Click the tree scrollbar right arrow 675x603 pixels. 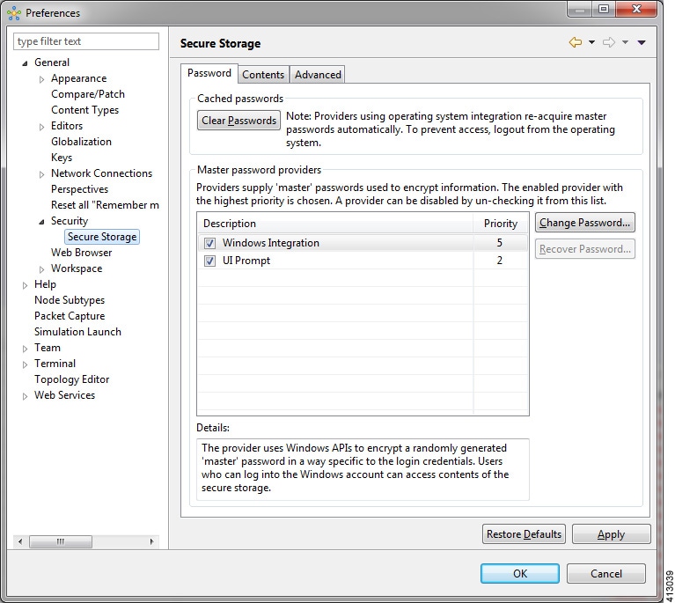coord(151,541)
